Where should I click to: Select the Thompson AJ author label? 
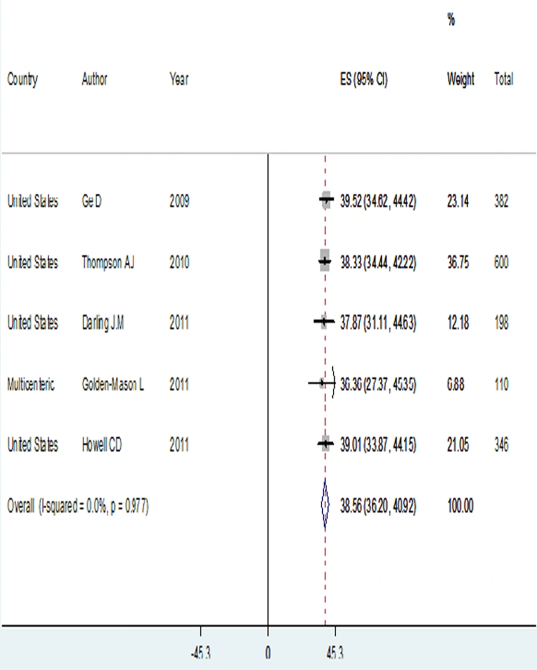tap(108, 263)
